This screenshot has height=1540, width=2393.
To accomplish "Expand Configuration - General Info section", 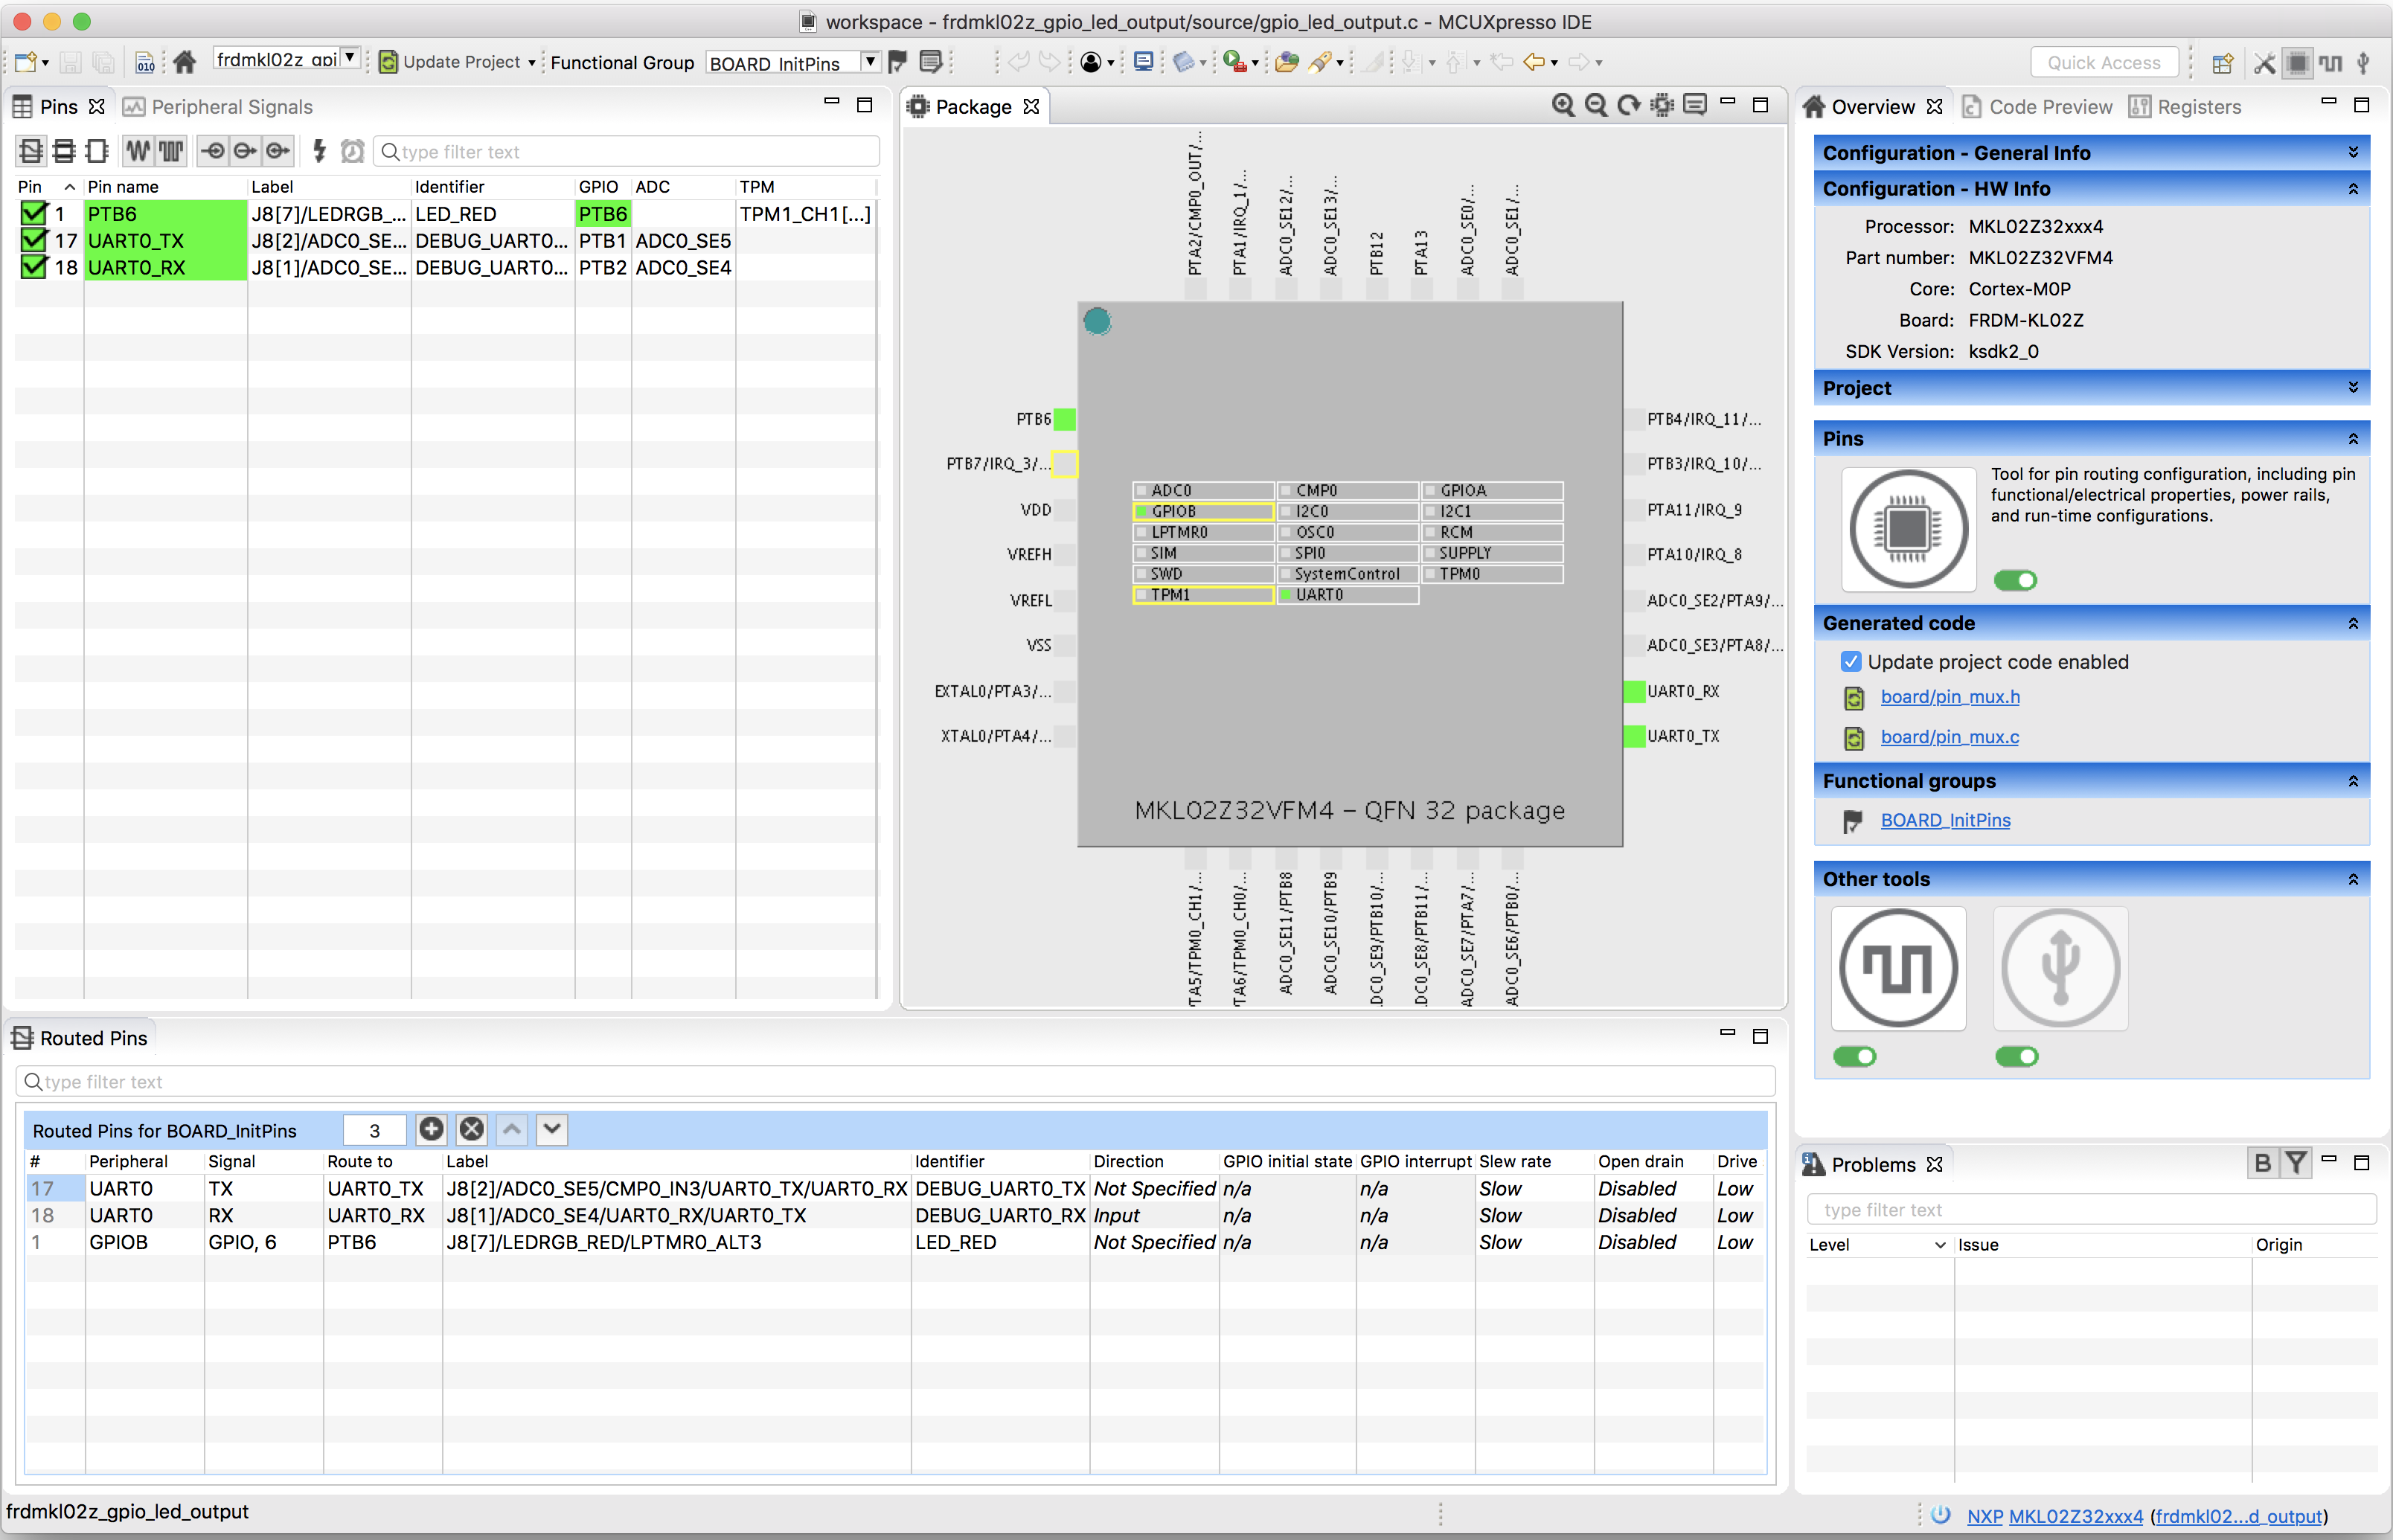I will pos(2353,152).
